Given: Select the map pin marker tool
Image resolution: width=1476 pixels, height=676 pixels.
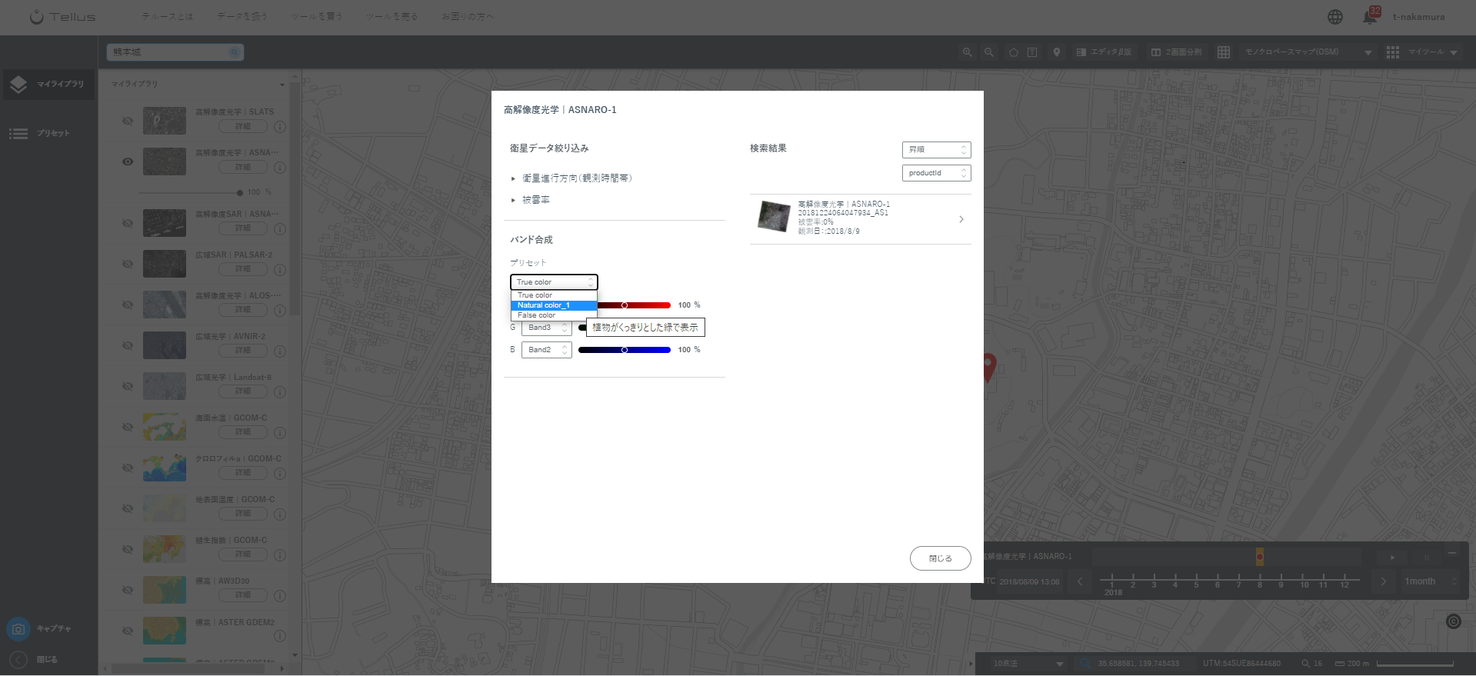Looking at the screenshot, I should (x=1057, y=52).
